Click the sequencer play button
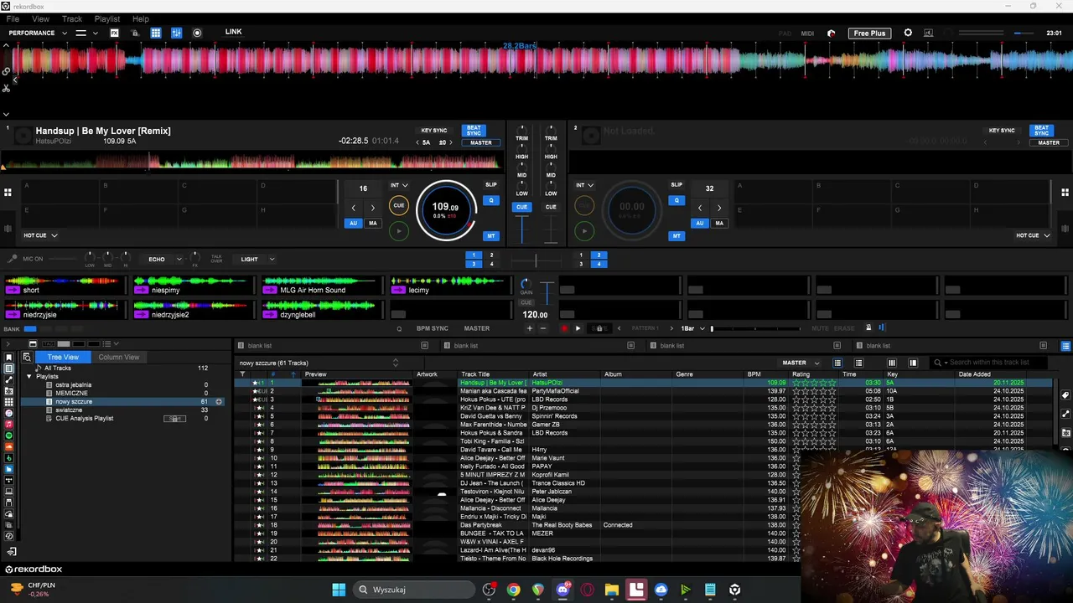The image size is (1073, 603). 578,328
